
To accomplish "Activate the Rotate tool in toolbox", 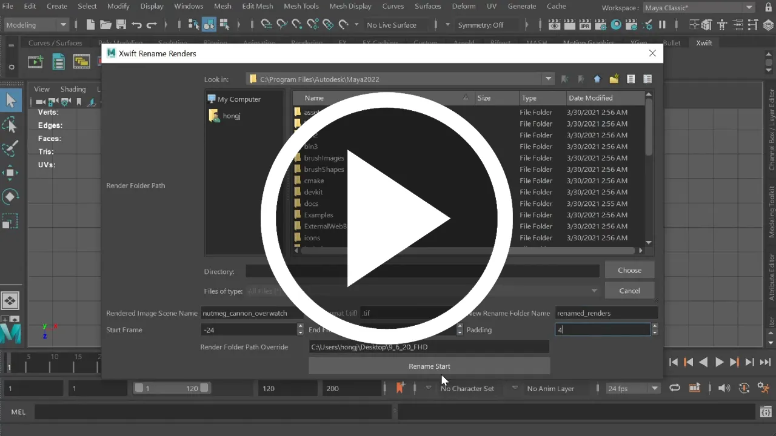I will tap(10, 197).
